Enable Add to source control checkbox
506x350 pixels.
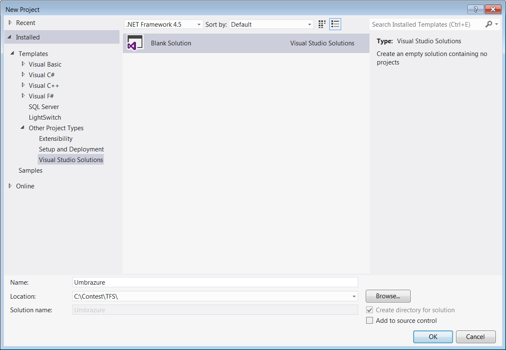pyautogui.click(x=370, y=321)
